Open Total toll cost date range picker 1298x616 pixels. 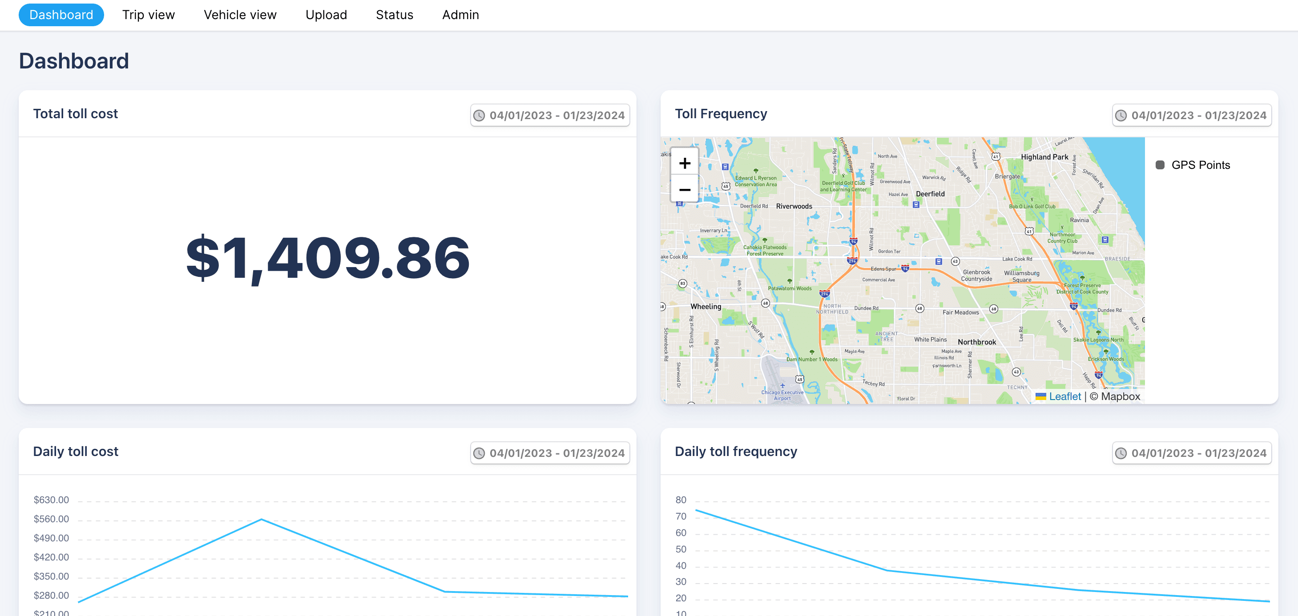550,115
